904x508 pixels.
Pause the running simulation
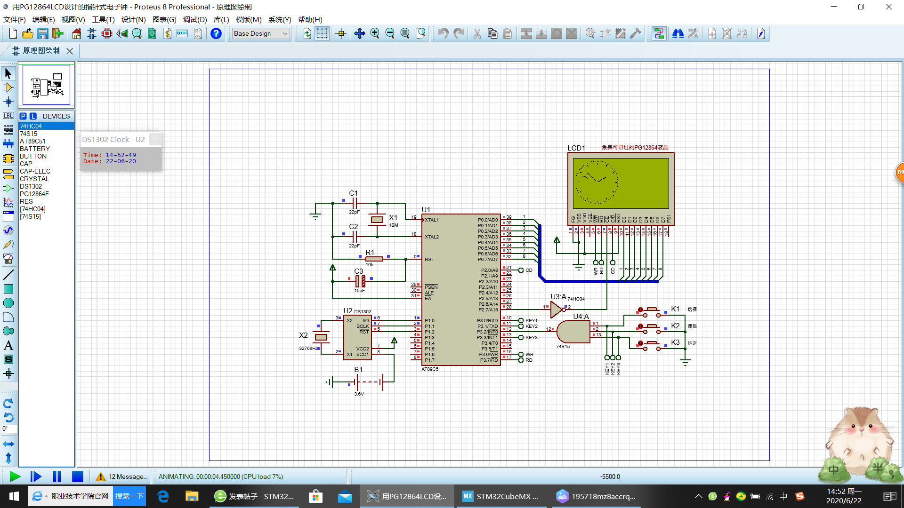57,476
